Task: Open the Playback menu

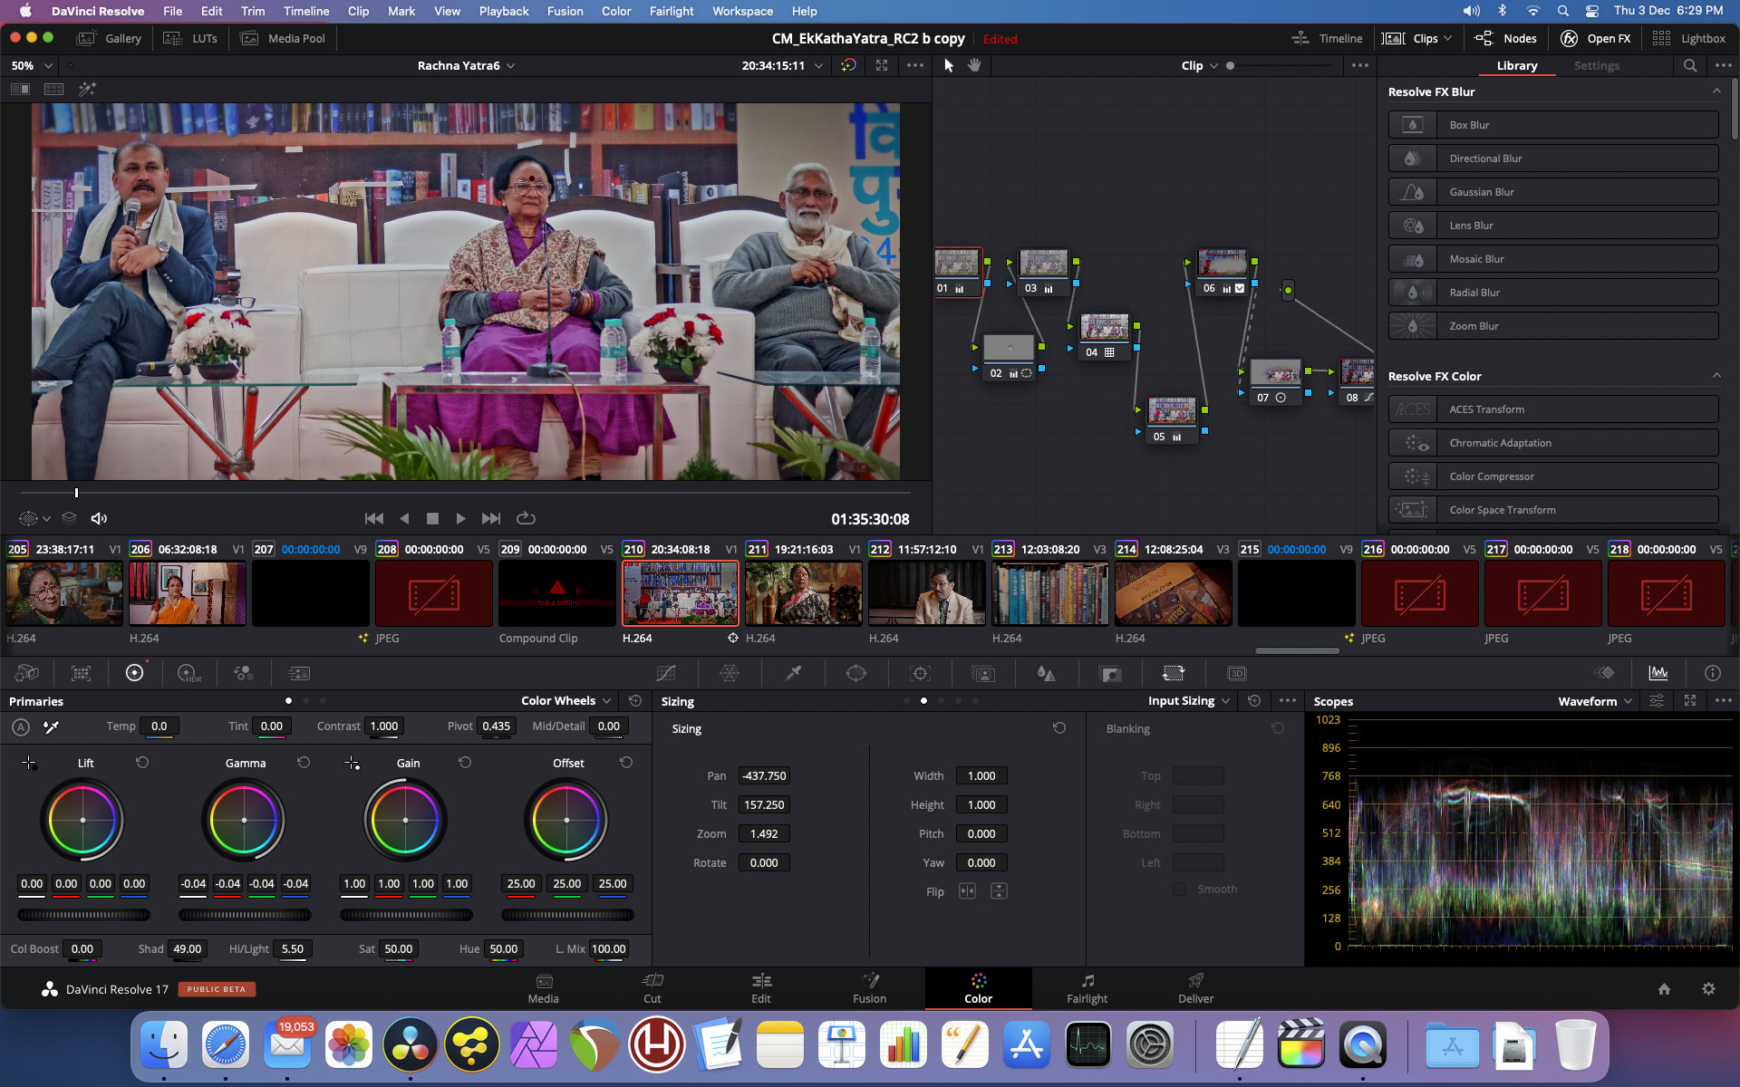Action: pos(504,11)
